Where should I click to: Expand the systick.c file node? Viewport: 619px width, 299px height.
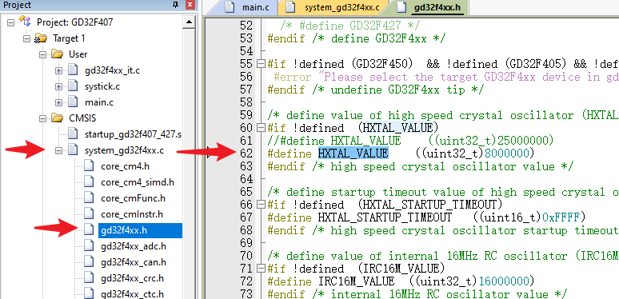pos(59,86)
